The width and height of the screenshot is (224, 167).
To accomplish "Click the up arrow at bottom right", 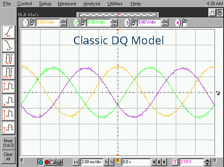I will point(215,161).
